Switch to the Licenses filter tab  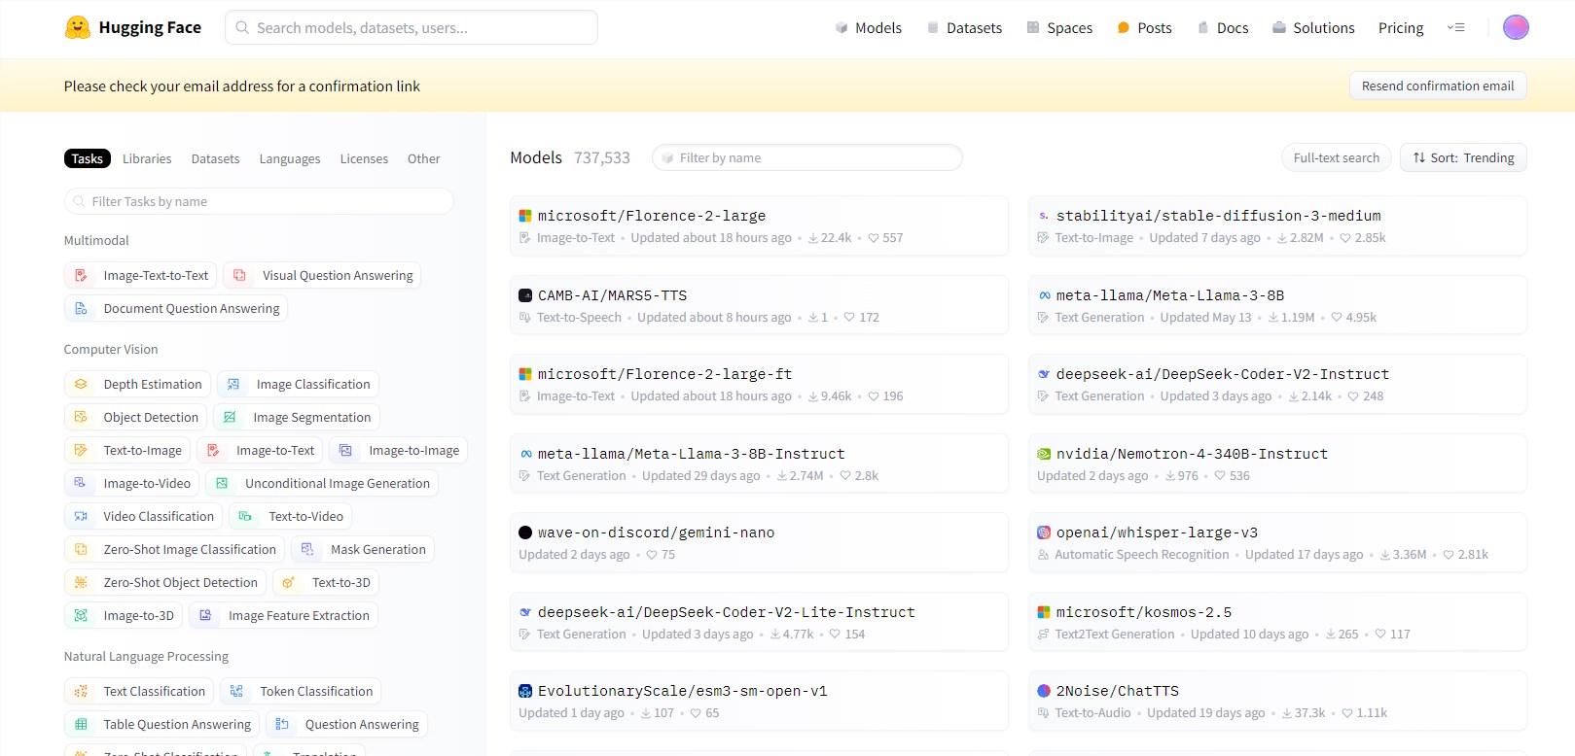(364, 158)
